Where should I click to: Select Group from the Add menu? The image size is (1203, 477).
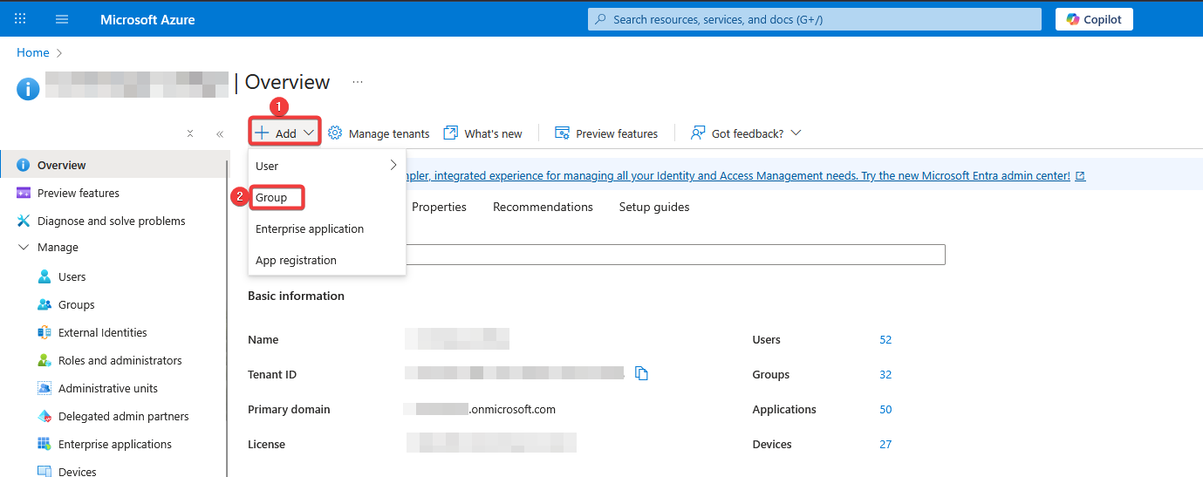point(271,198)
